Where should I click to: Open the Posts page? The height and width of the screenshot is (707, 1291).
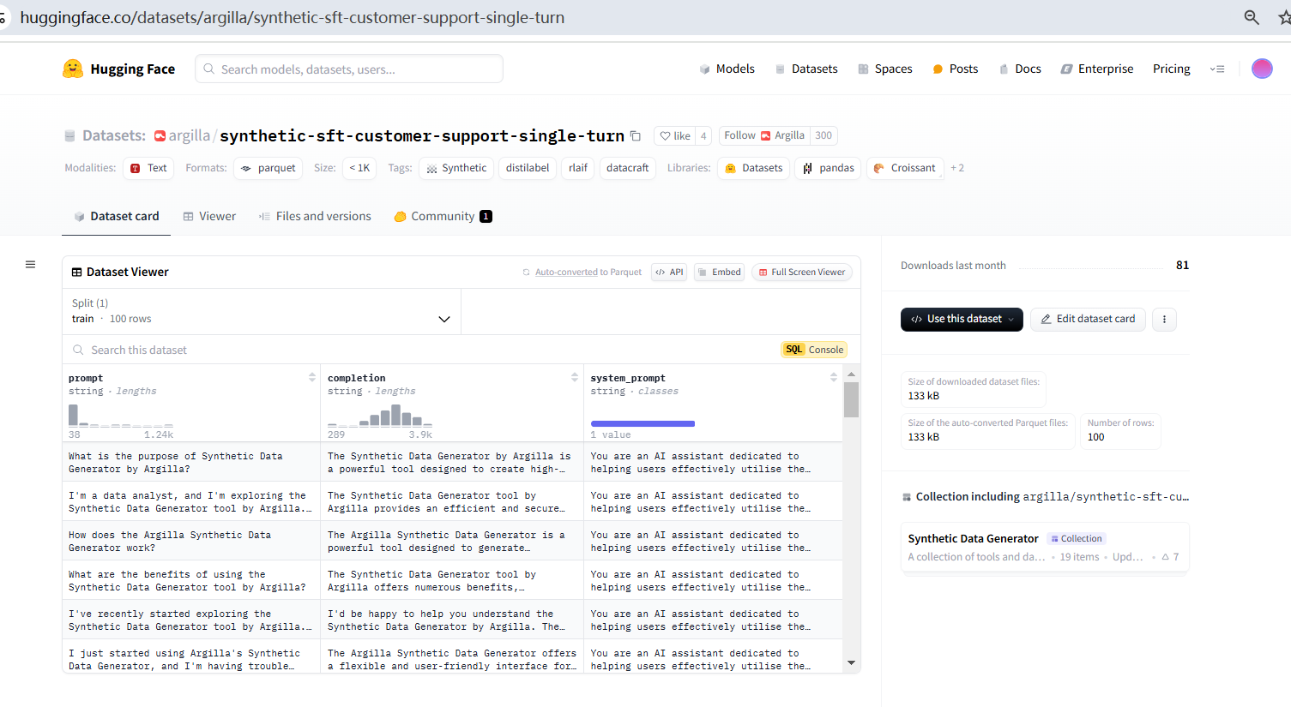coord(955,69)
